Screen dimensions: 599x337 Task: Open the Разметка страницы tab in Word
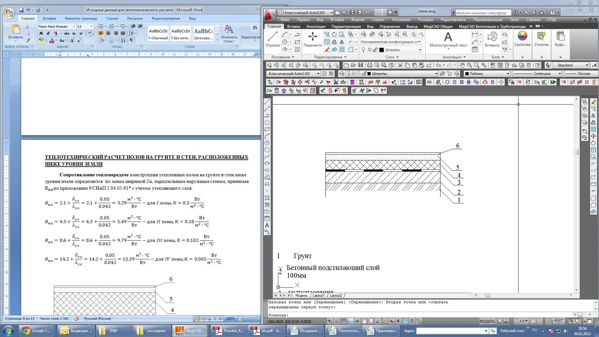pyautogui.click(x=81, y=18)
